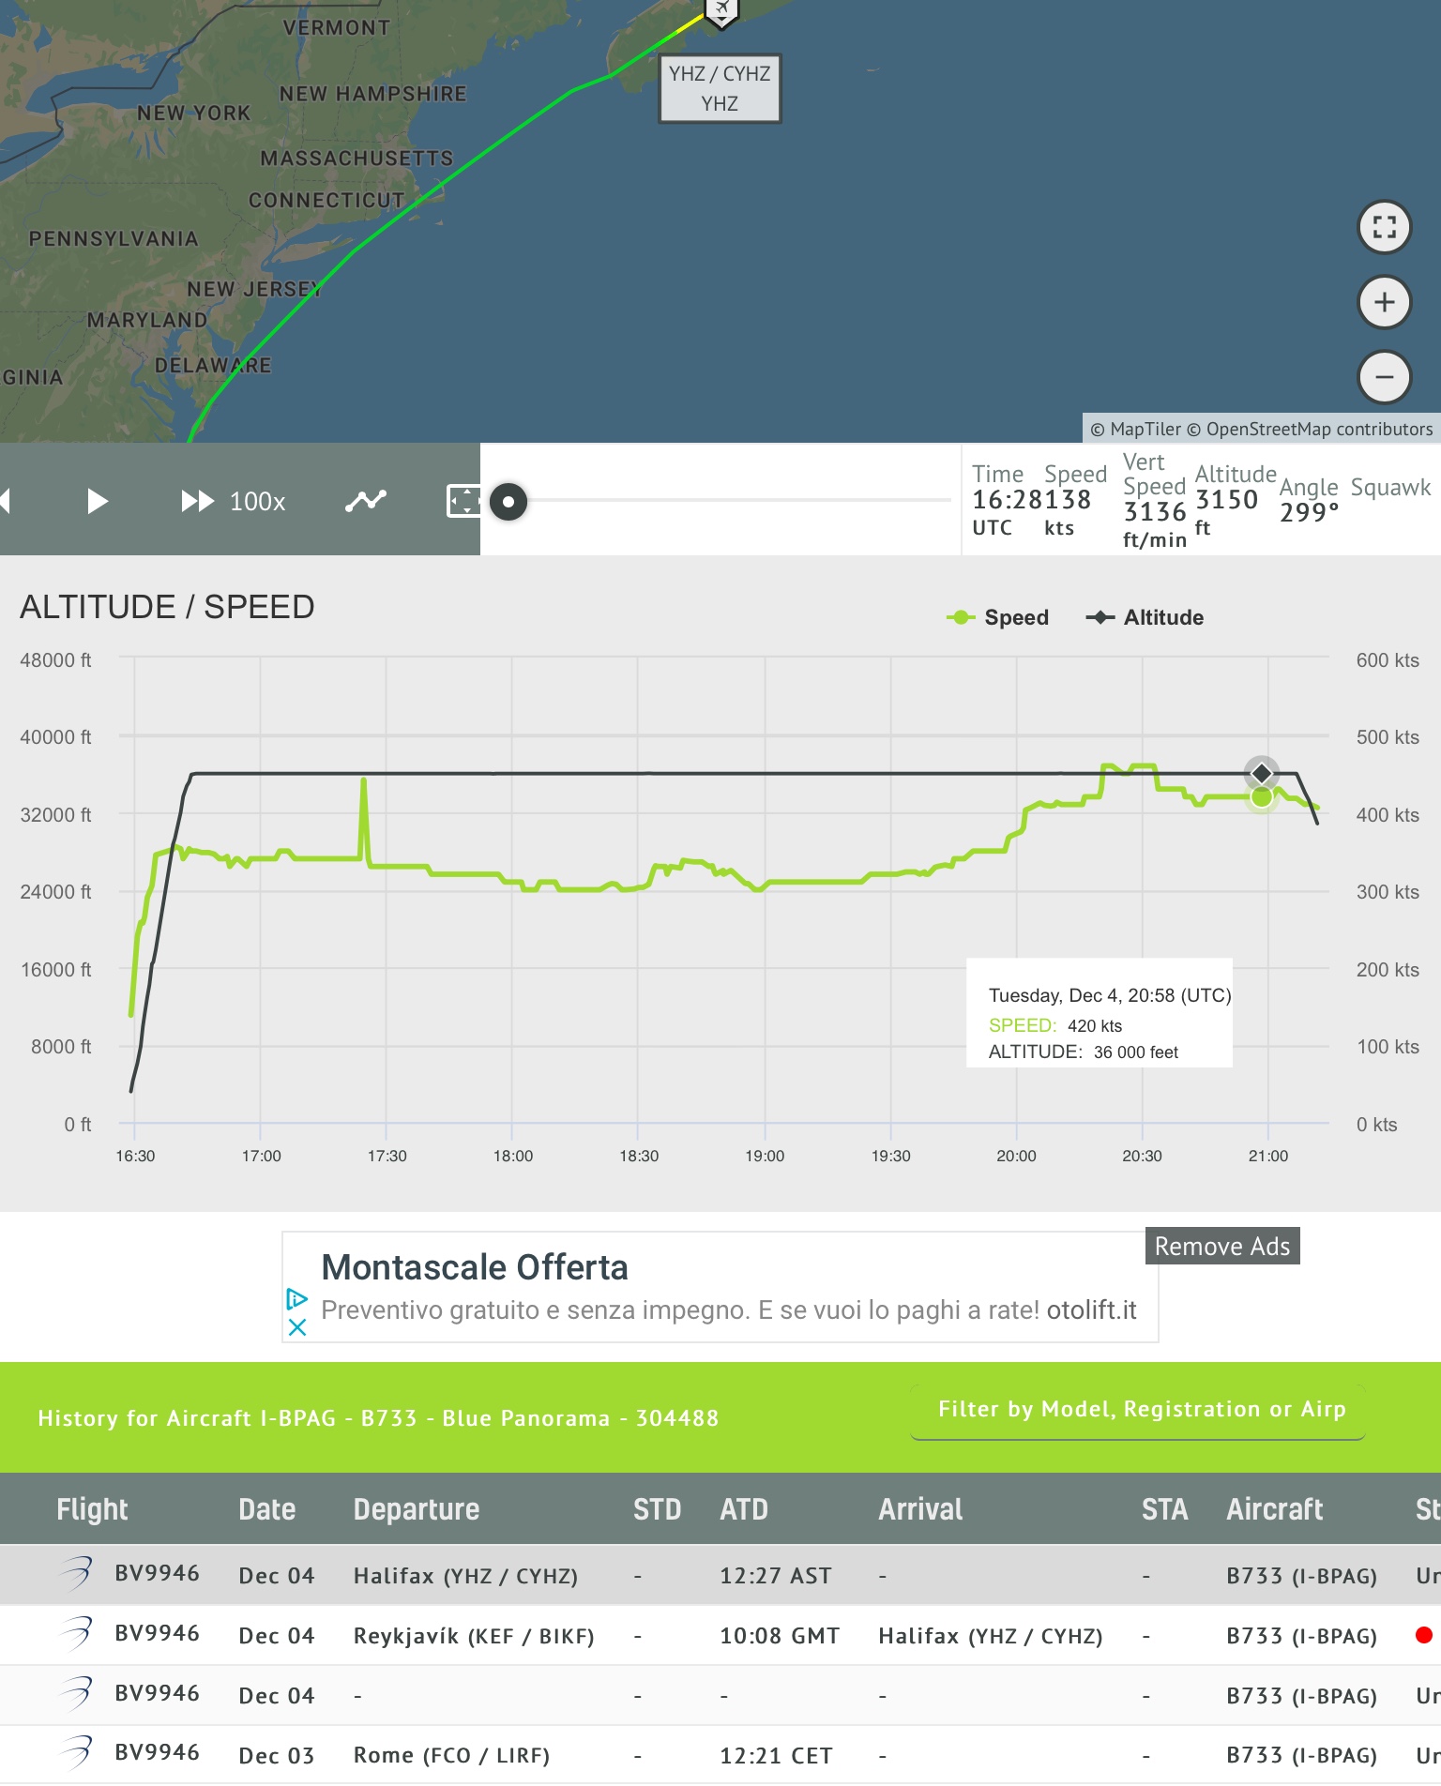Toggle the Altitude series in chart legend
The image size is (1441, 1786).
(1145, 617)
